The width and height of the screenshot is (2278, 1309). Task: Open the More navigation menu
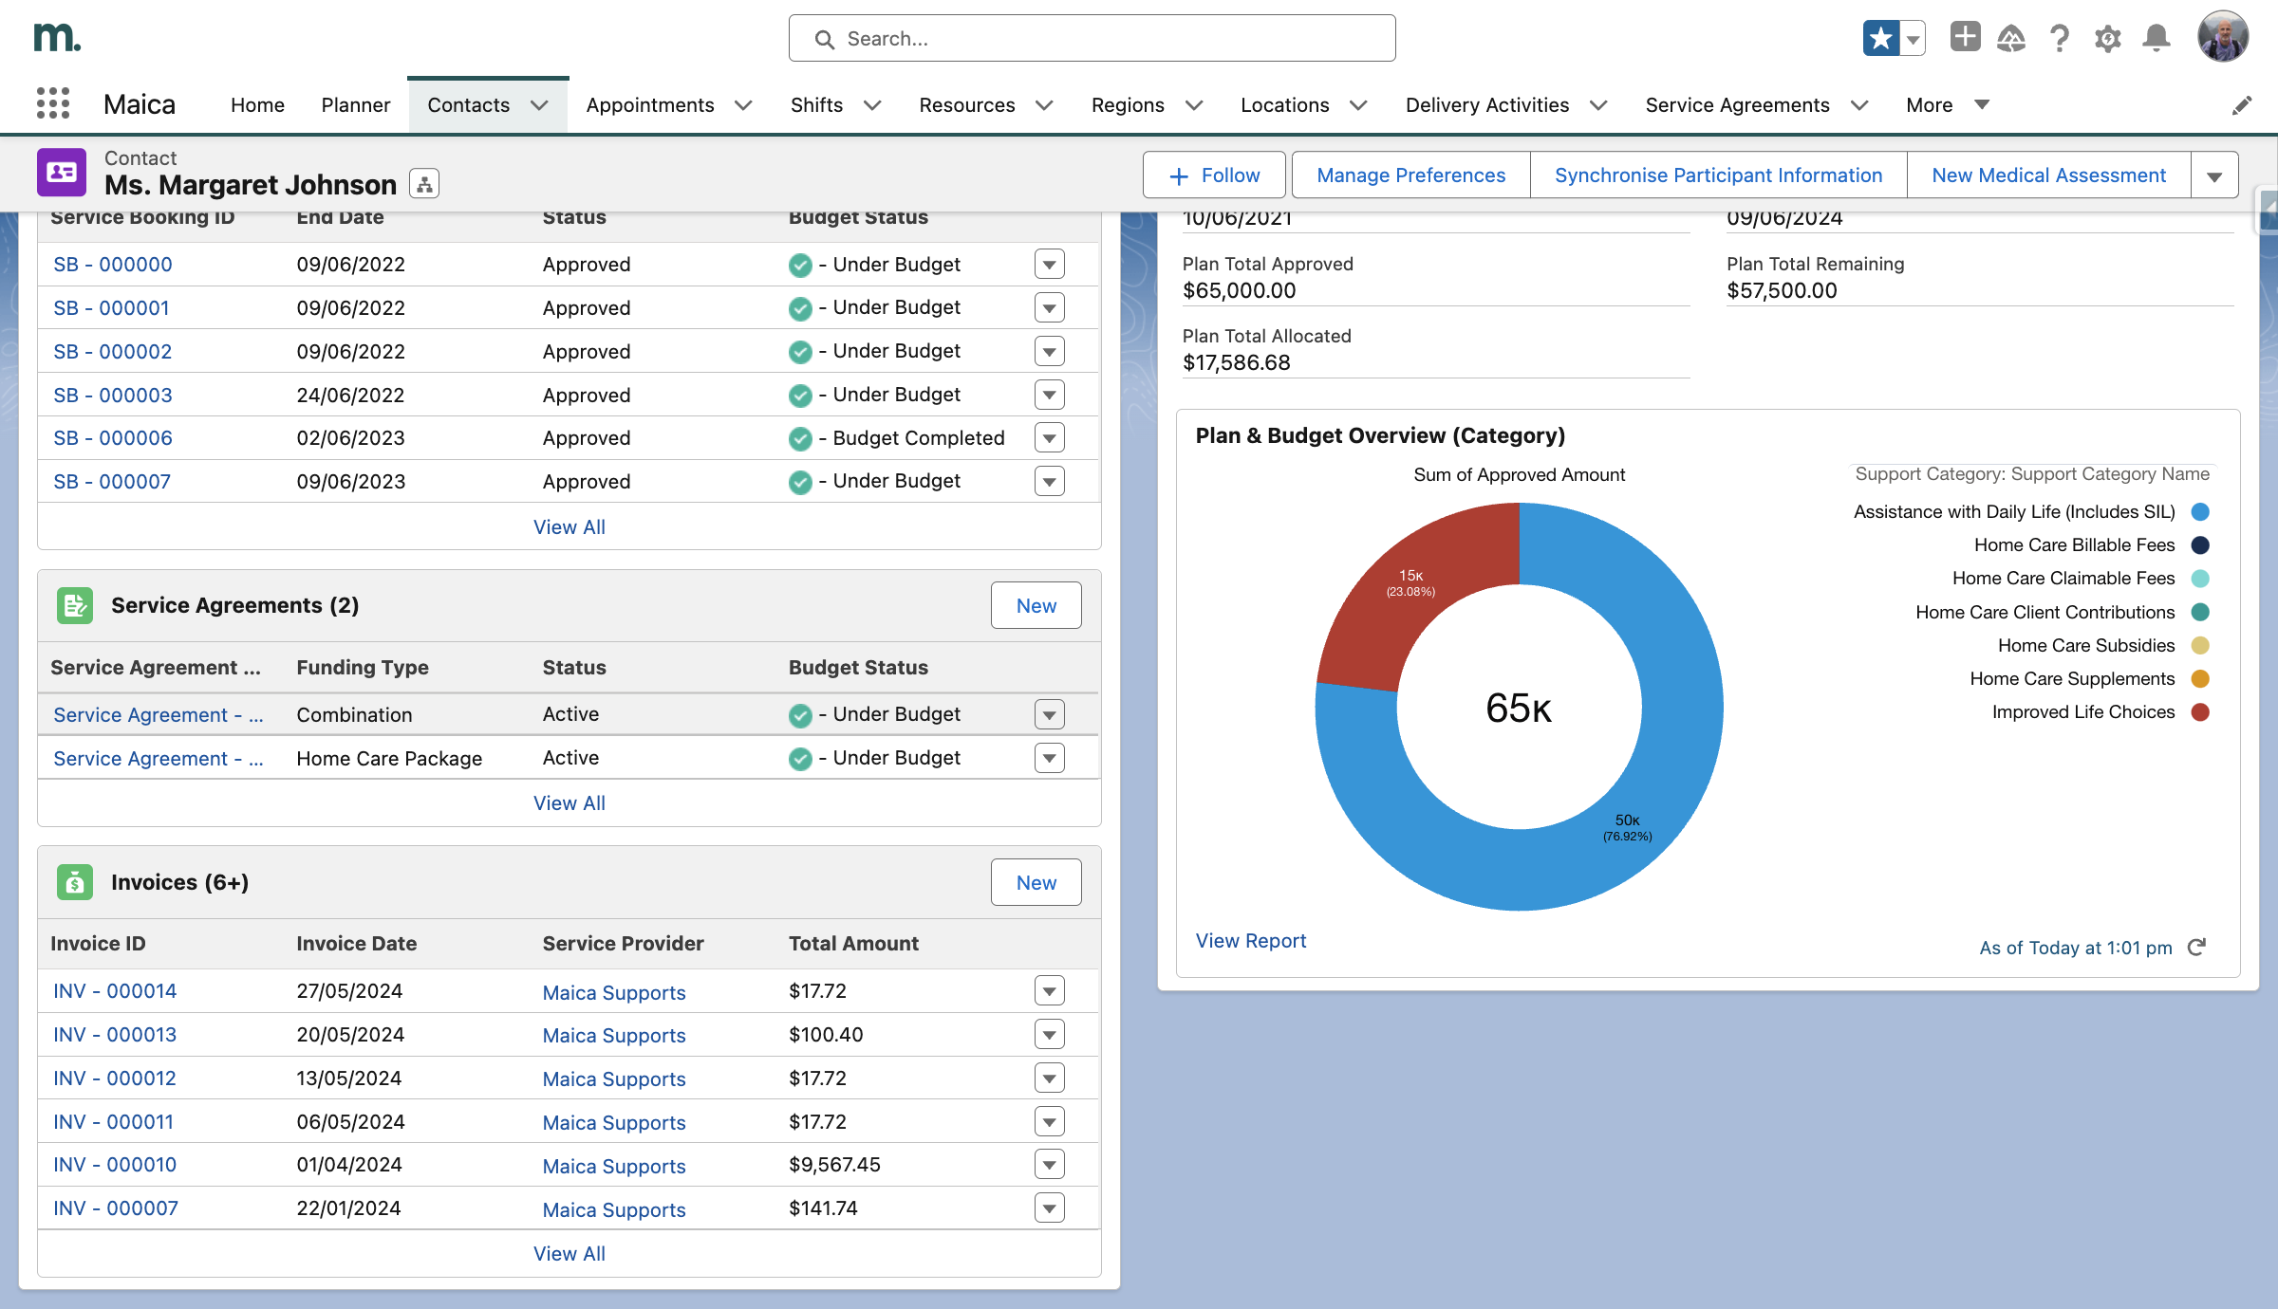click(x=1947, y=105)
